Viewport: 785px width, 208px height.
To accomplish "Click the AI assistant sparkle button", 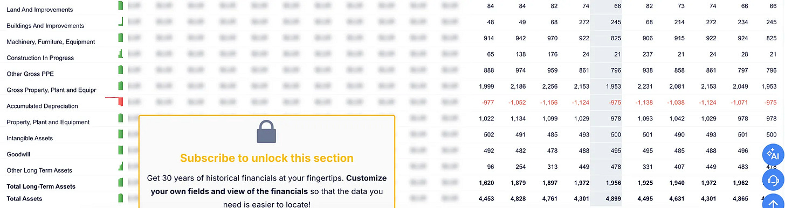I will tap(772, 155).
